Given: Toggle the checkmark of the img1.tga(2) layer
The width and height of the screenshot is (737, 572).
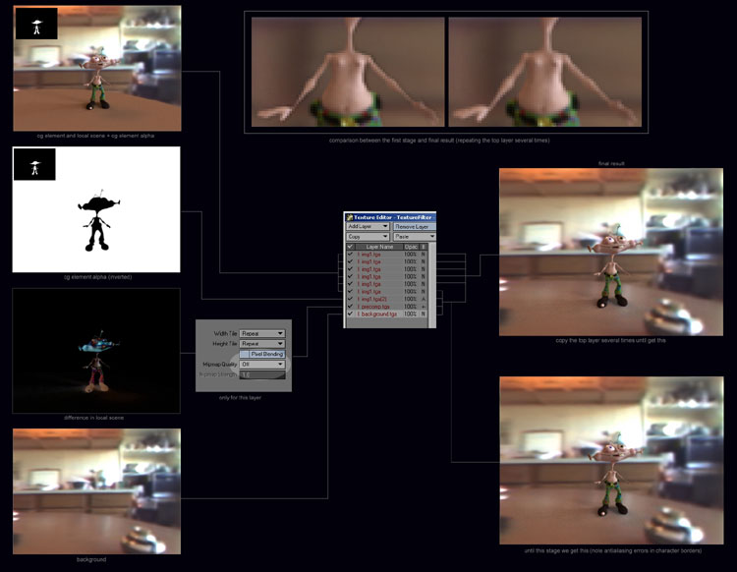Looking at the screenshot, I should [350, 299].
